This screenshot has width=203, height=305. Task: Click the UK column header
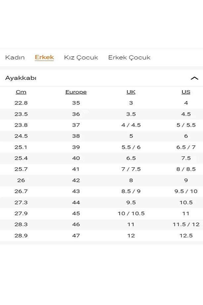(x=131, y=92)
